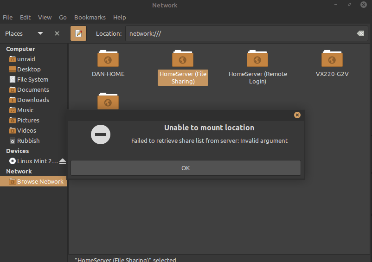Image resolution: width=372 pixels, height=262 pixels.
Task: Eject the Linux Mint device
Action: click(x=63, y=161)
